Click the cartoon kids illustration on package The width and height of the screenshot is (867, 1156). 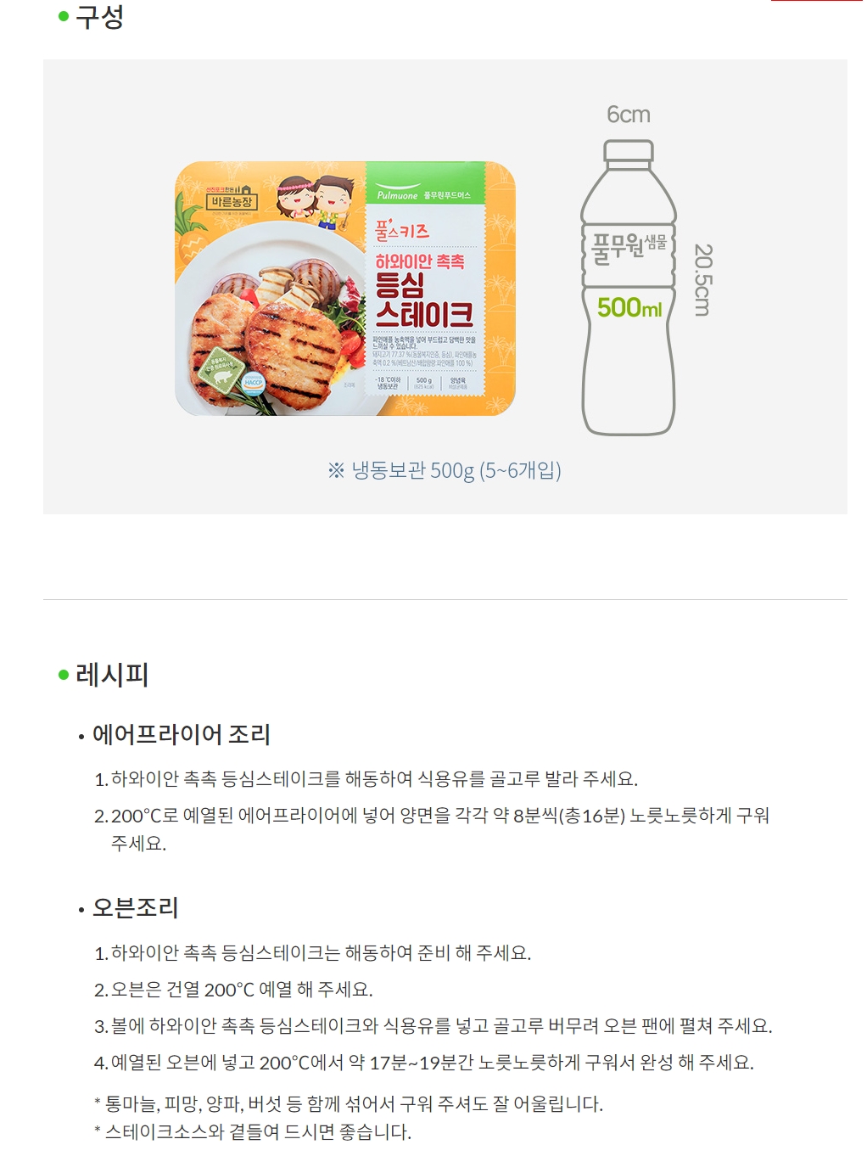(316, 201)
